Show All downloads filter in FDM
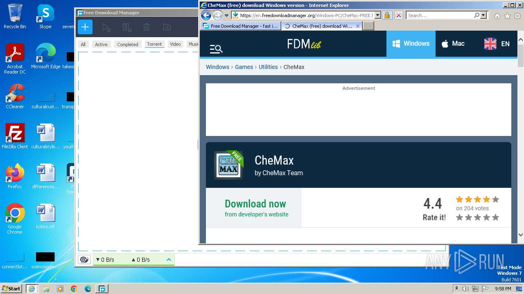The width and height of the screenshot is (524, 294). 83,45
